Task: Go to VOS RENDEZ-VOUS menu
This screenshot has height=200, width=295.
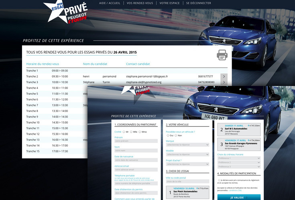Action: (x=140, y=3)
